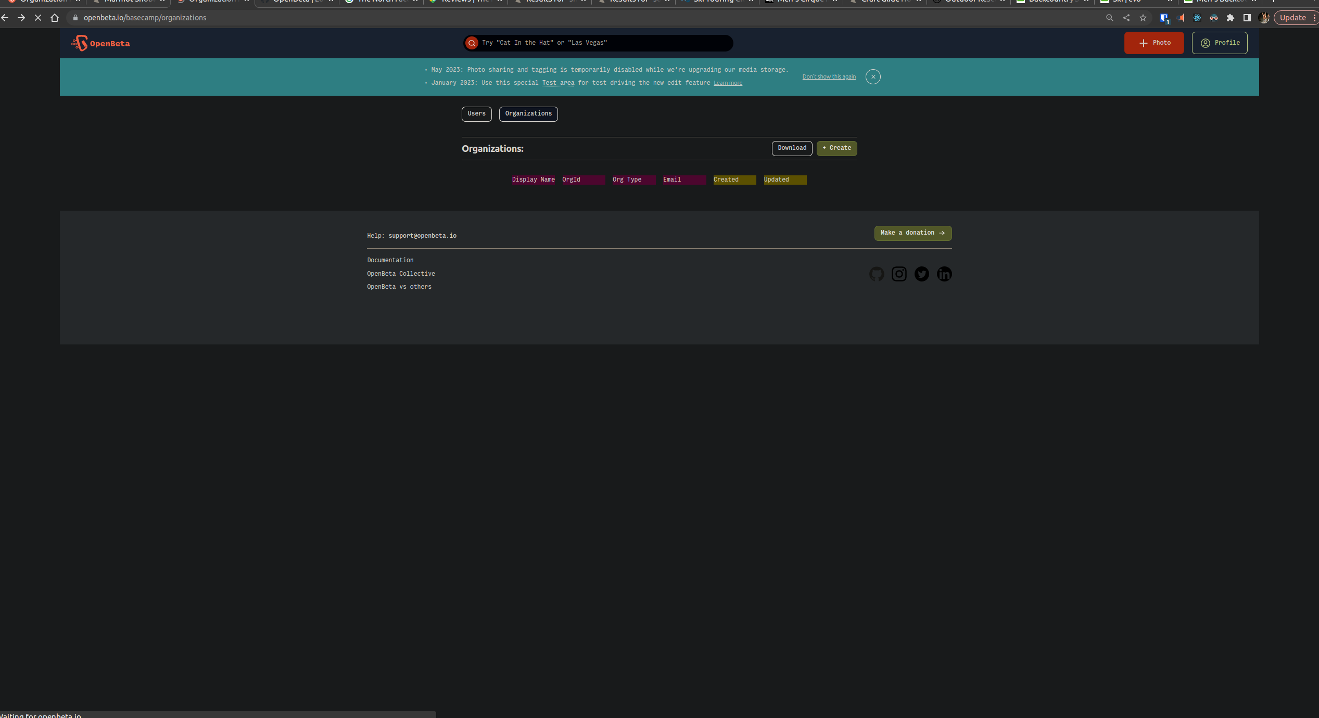Sort the table by Display Name header
The width and height of the screenshot is (1319, 718).
[532, 179]
